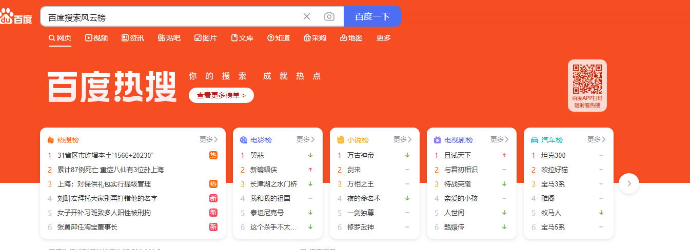Click the 新 badge on 张勇卸任 item
Screen dimensions: 690x250
click(213, 227)
